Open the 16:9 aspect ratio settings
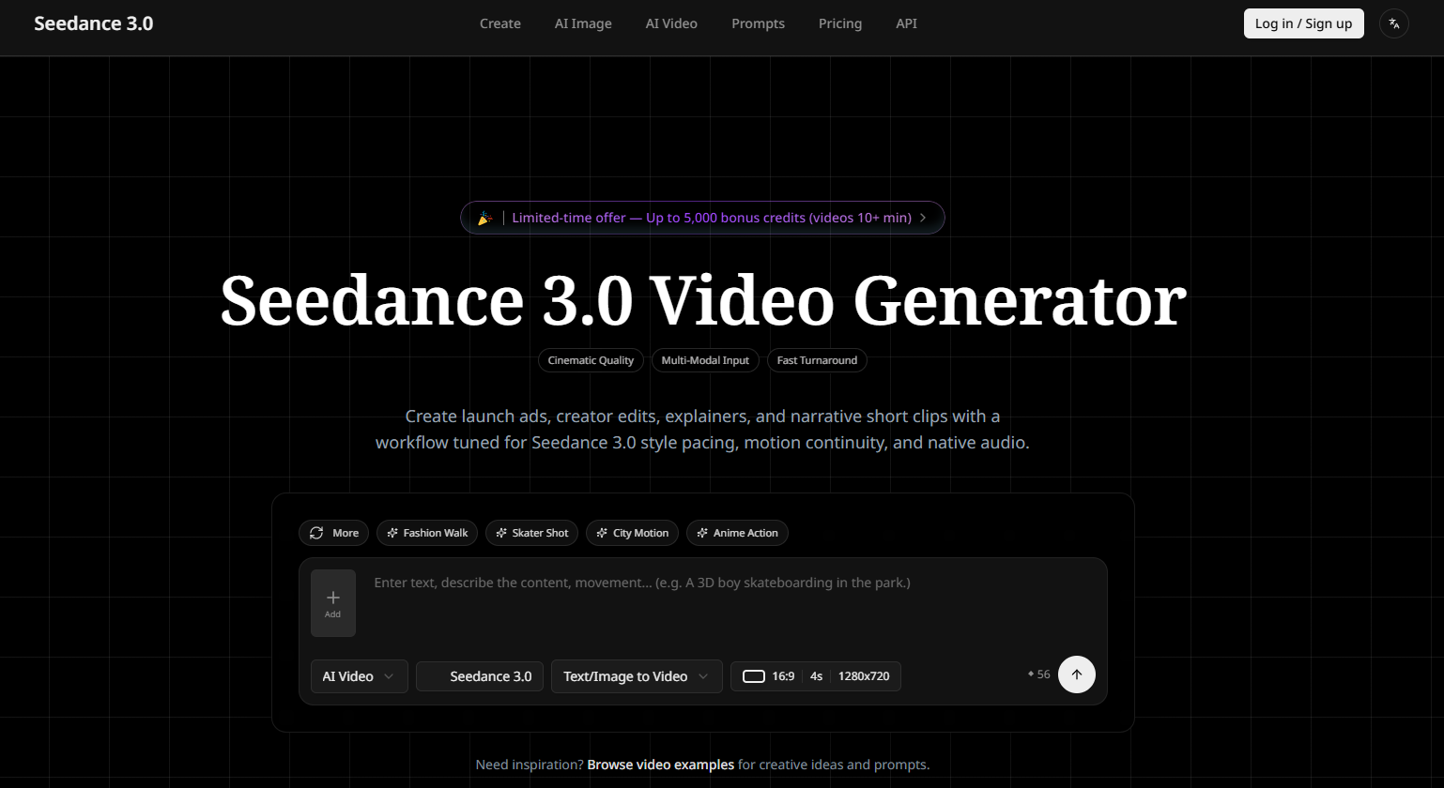 click(769, 676)
